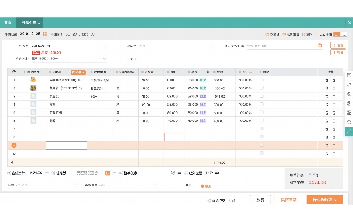This screenshot has width=353, height=222.
Task: Click the orange minus row-remove icon
Action: click(x=14, y=145)
